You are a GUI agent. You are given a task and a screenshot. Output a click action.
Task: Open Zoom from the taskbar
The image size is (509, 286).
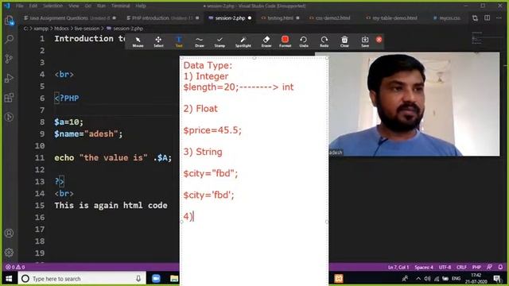(156, 279)
